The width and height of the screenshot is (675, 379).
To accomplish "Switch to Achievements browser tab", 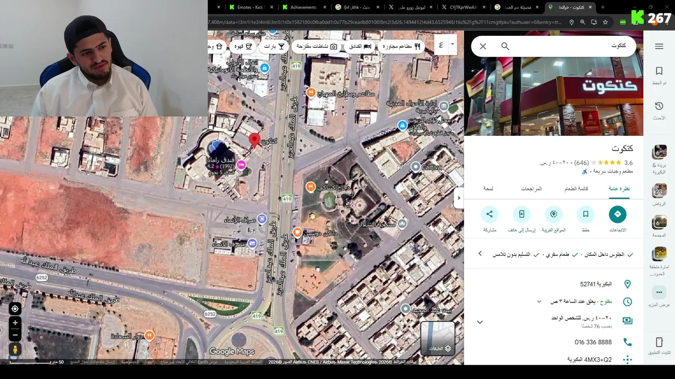I will [303, 7].
